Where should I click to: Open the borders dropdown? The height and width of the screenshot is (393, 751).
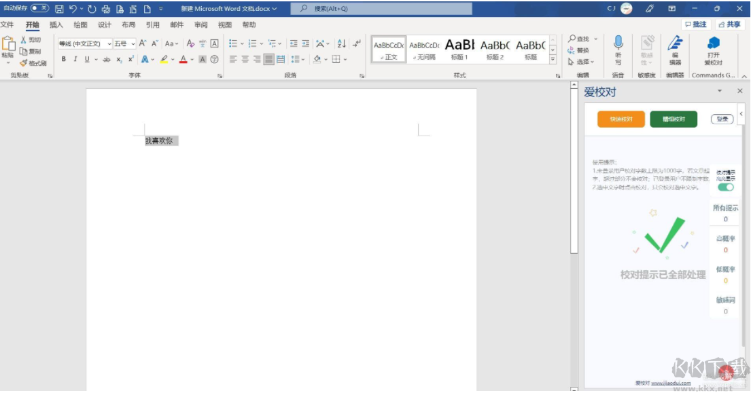tap(345, 59)
